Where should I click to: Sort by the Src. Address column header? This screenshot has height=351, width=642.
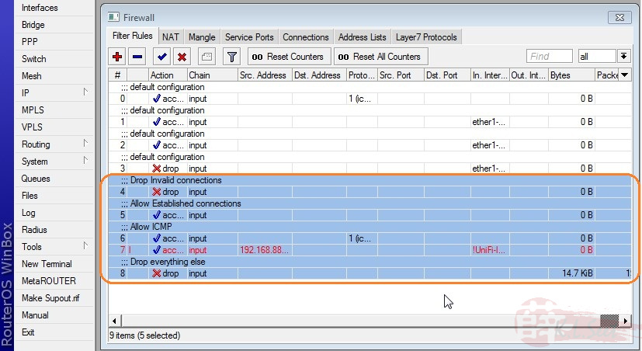point(265,75)
